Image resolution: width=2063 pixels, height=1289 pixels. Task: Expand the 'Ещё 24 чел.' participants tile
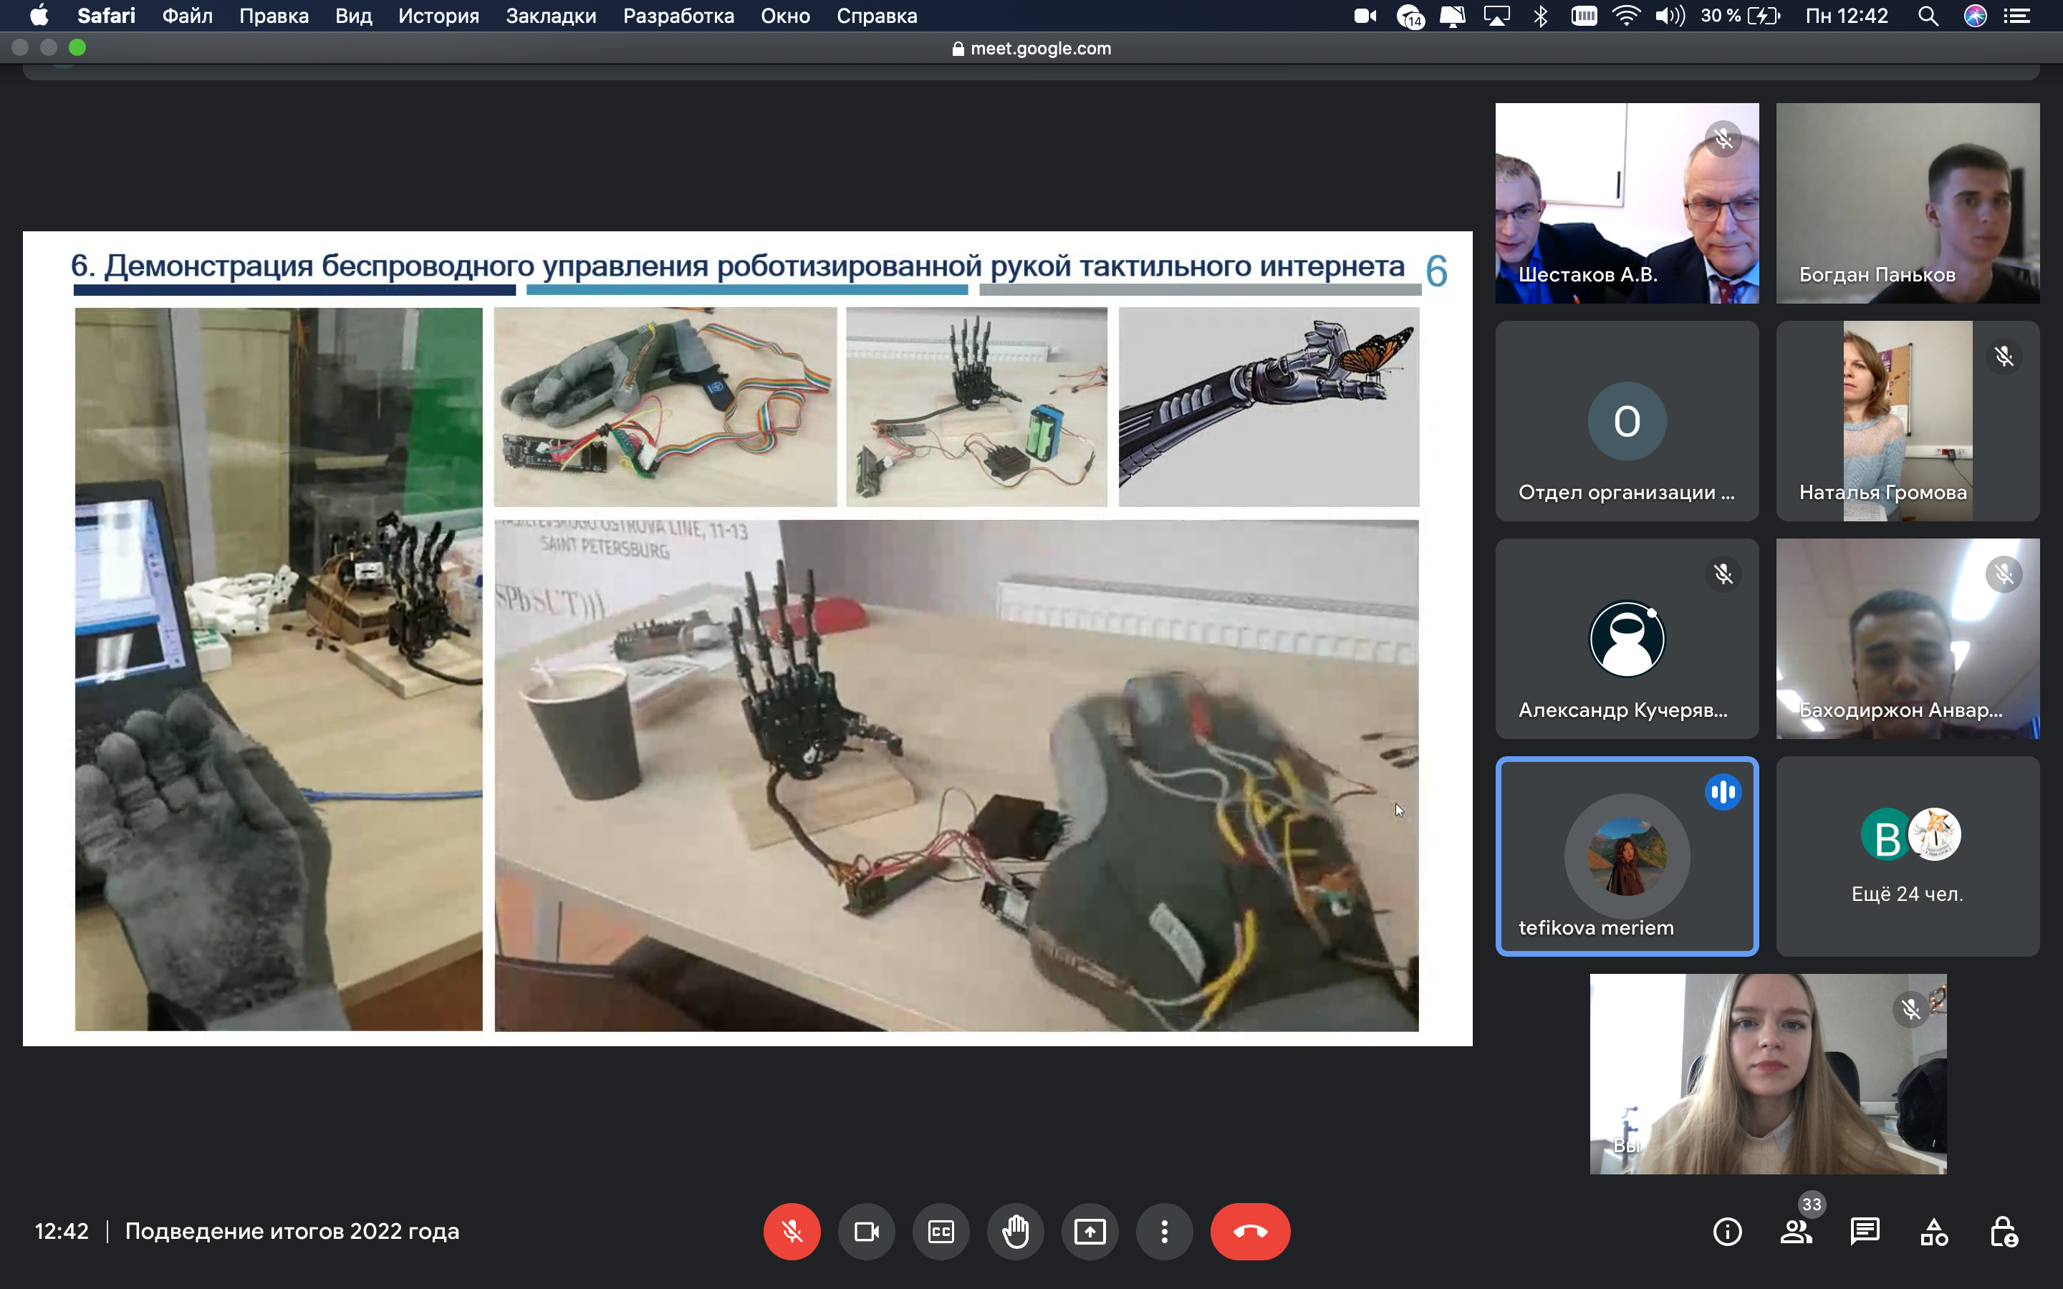tap(1907, 856)
